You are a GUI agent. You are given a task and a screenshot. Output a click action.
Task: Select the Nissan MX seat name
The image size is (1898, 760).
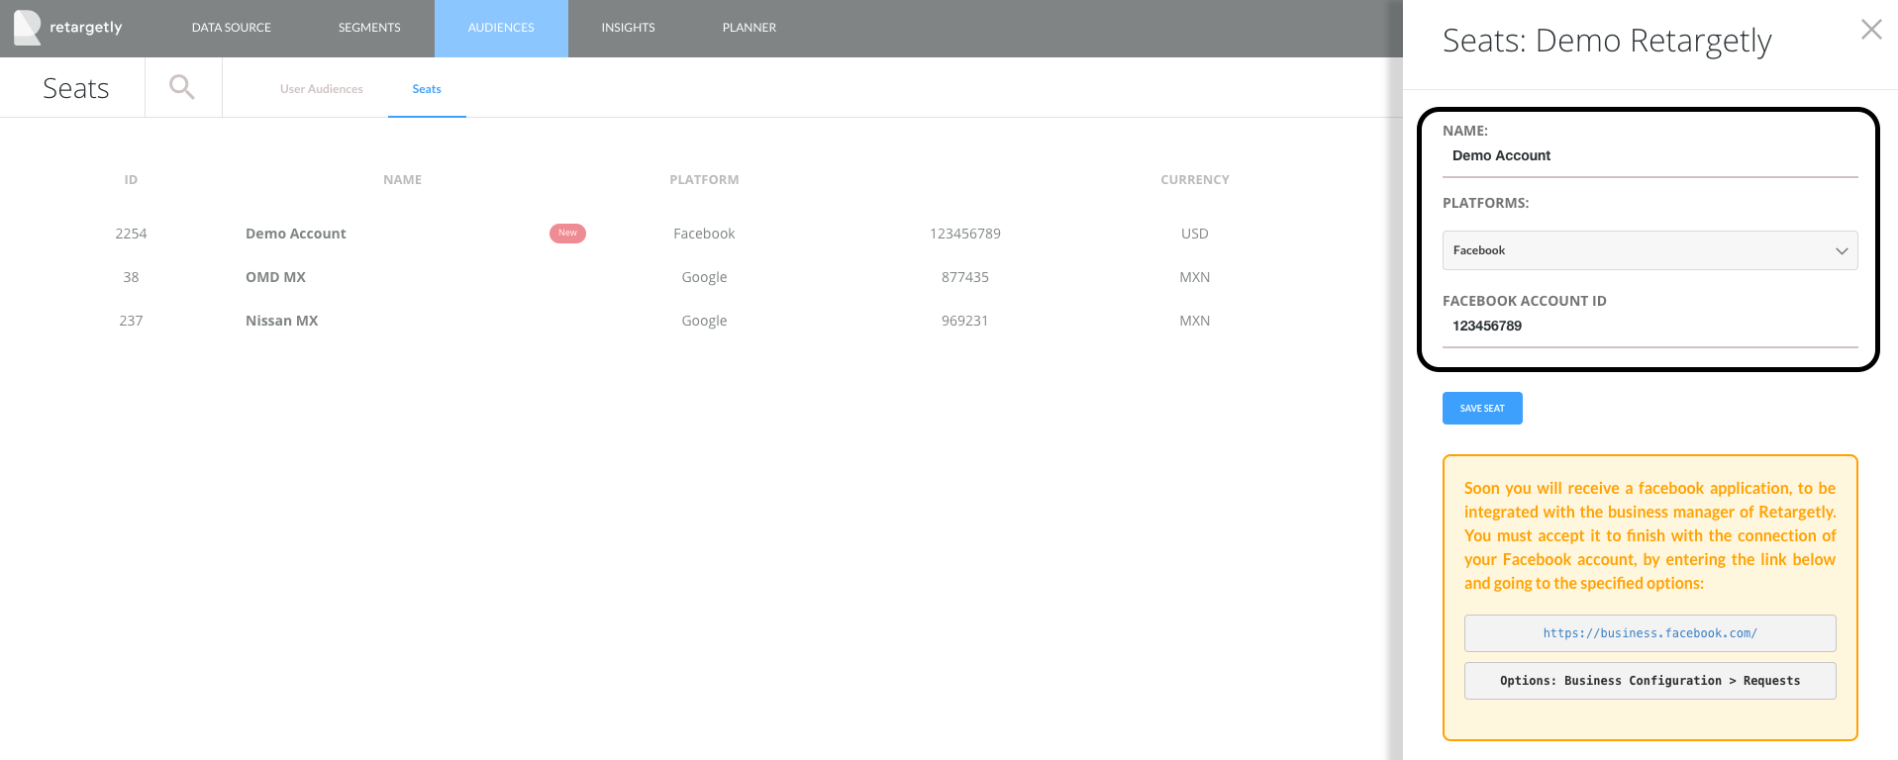(282, 321)
